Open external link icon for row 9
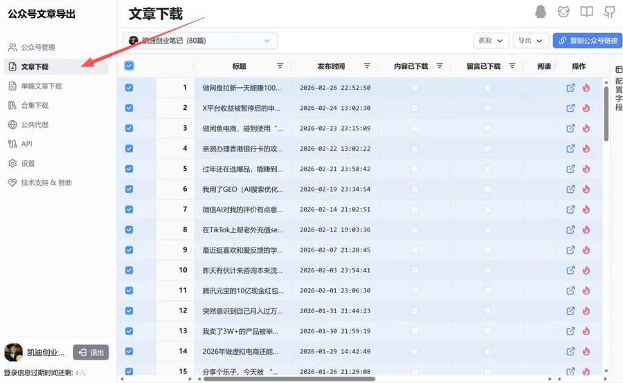Screen dimensions: 623x383 [x=570, y=250]
